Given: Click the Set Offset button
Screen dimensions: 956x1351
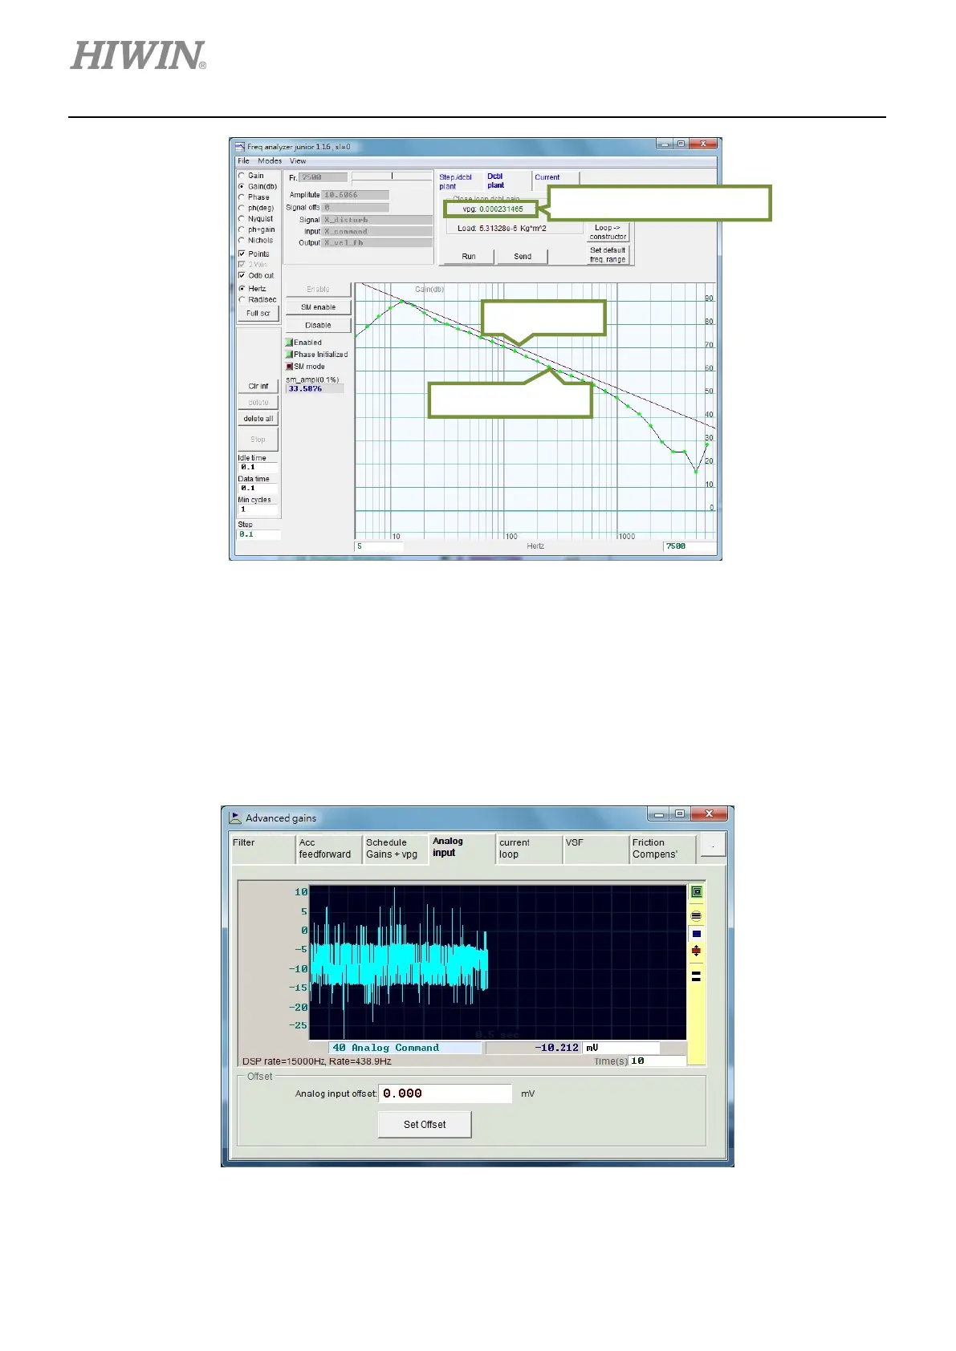Looking at the screenshot, I should 425,1125.
